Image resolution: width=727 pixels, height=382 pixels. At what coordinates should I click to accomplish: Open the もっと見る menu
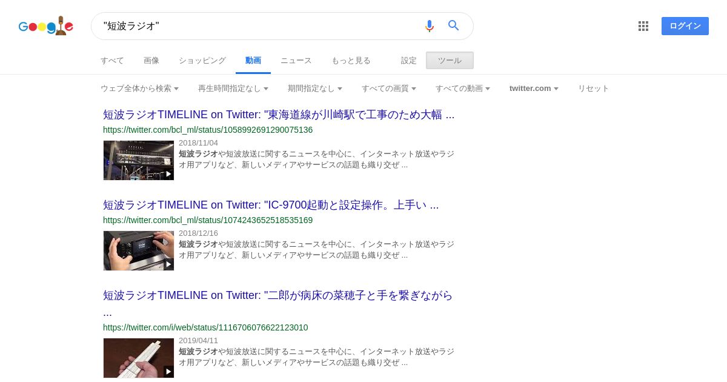point(351,61)
